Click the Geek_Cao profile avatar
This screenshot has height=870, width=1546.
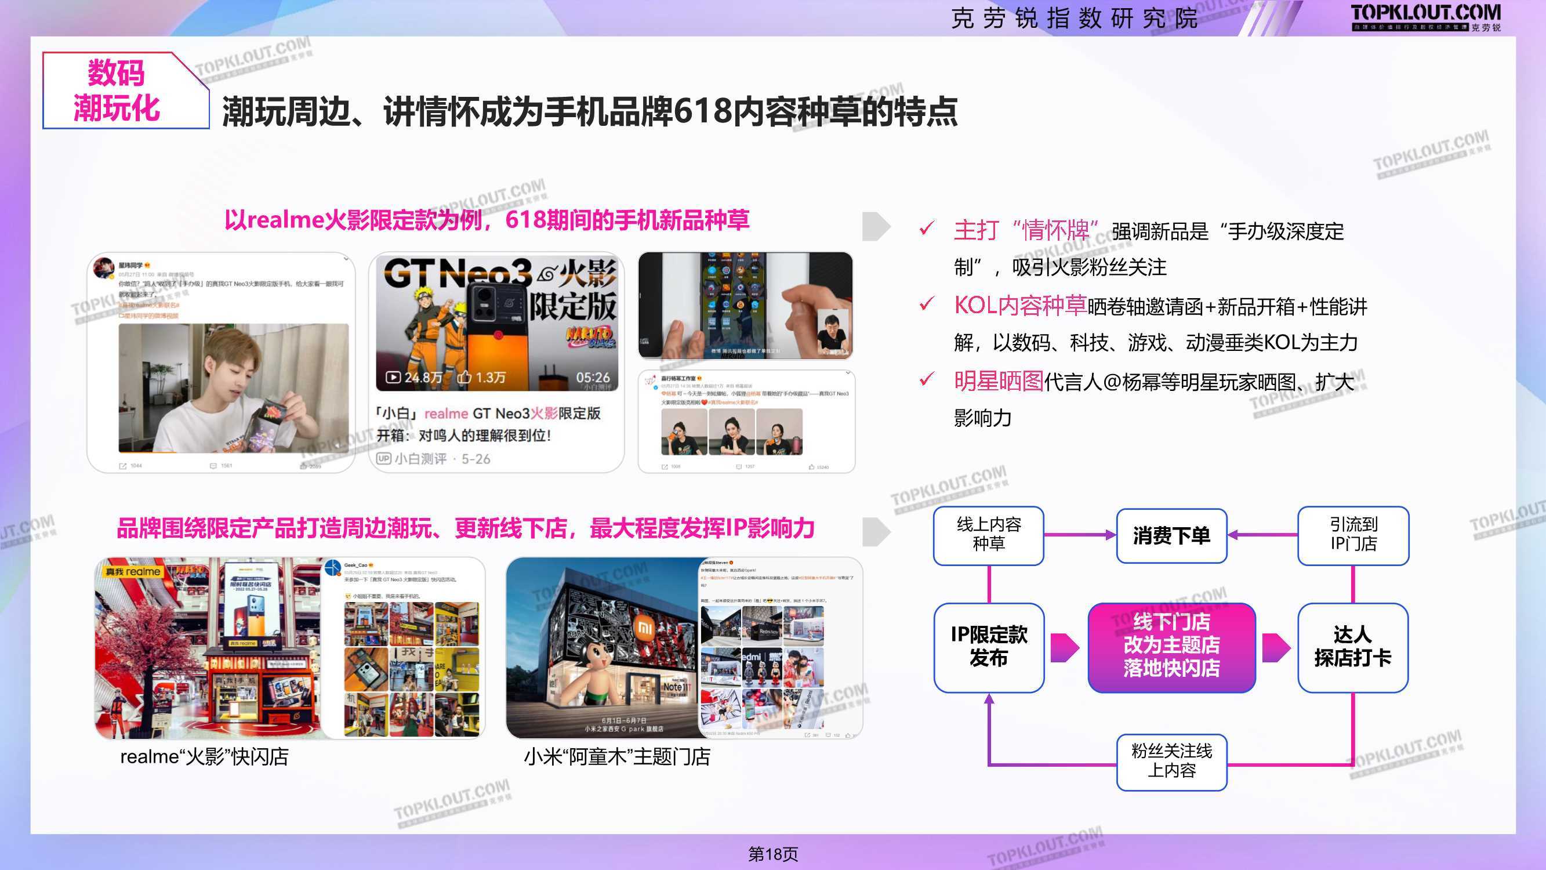click(x=333, y=567)
